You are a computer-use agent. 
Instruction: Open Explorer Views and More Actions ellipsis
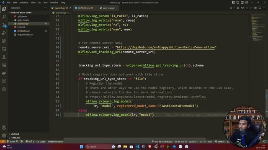click(x=45, y=8)
